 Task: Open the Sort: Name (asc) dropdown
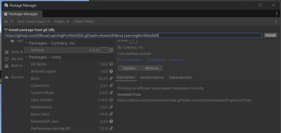pyautogui.click(x=34, y=21)
